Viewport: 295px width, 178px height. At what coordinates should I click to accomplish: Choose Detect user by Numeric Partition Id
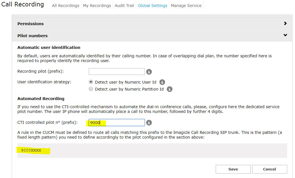(91, 89)
